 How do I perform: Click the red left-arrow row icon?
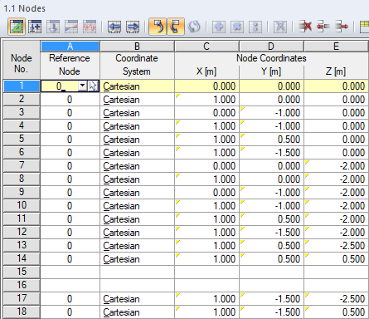[x=323, y=27]
